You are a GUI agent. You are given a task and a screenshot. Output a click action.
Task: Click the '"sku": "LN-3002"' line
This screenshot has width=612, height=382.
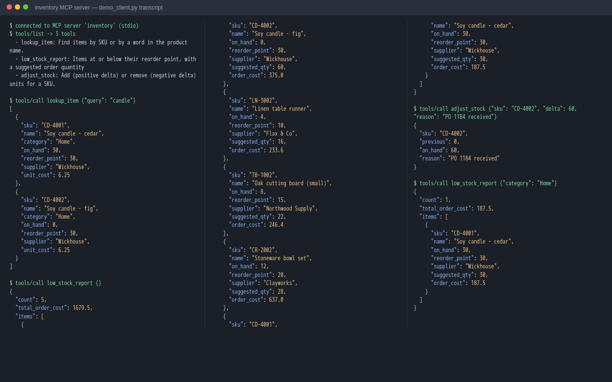point(253,101)
